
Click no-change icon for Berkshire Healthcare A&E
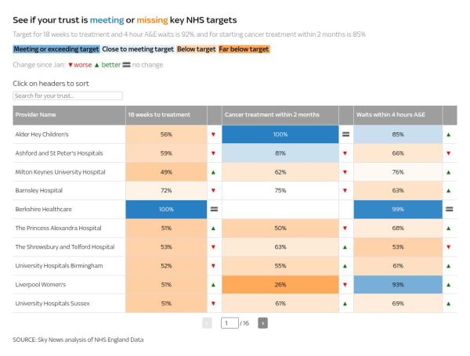[x=449, y=210]
